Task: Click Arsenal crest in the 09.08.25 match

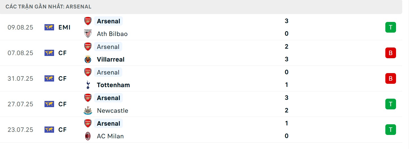Action: coord(88,21)
